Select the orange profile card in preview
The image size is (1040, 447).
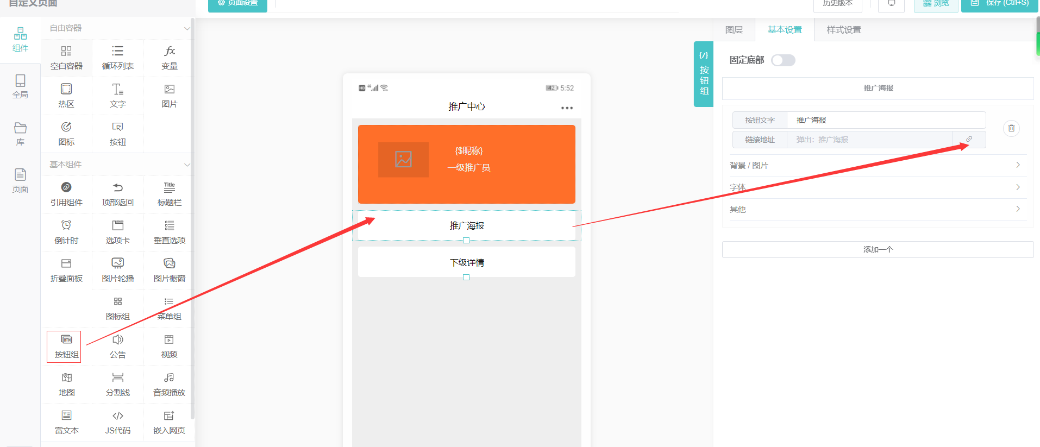coord(467,164)
